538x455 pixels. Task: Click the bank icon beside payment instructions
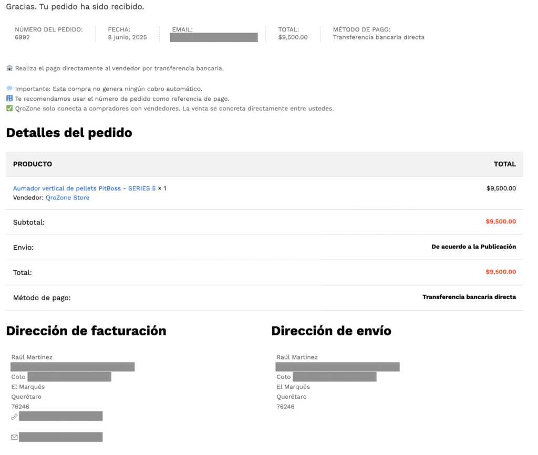pyautogui.click(x=9, y=68)
